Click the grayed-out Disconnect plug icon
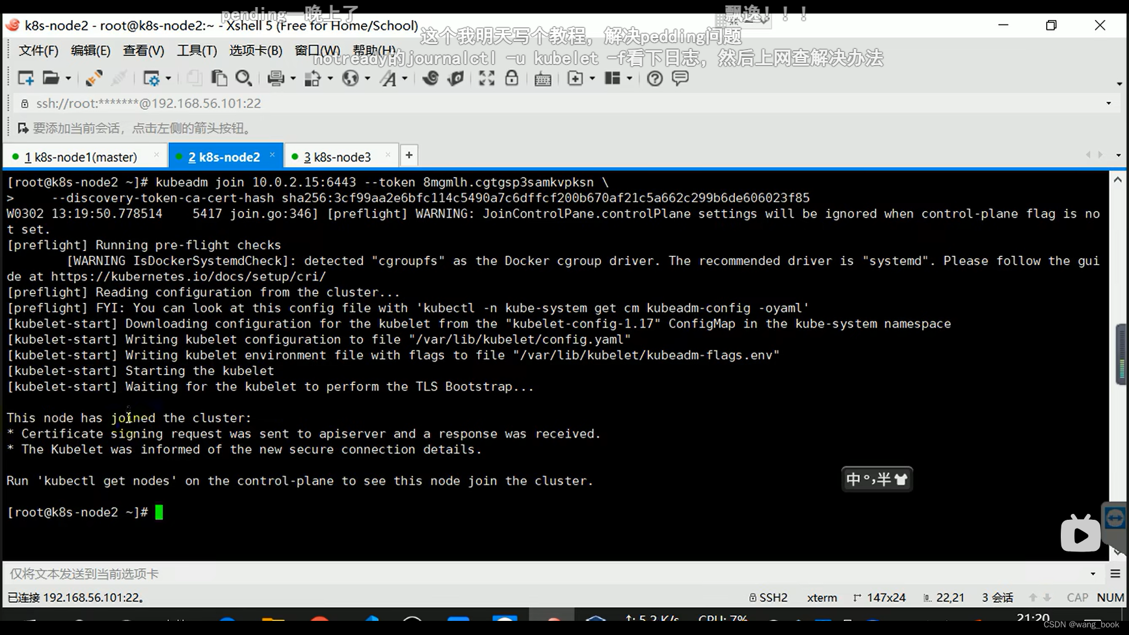The width and height of the screenshot is (1129, 635). pyautogui.click(x=119, y=78)
